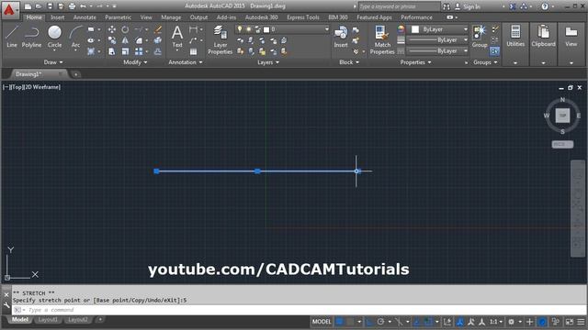Insert a Table from Annotation panel
The image size is (588, 330).
click(193, 51)
